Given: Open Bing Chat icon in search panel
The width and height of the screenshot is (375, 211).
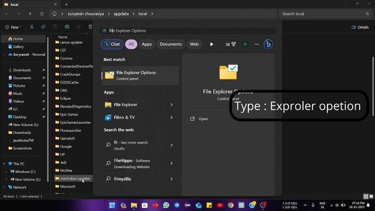Looking at the screenshot, I should tap(268, 44).
